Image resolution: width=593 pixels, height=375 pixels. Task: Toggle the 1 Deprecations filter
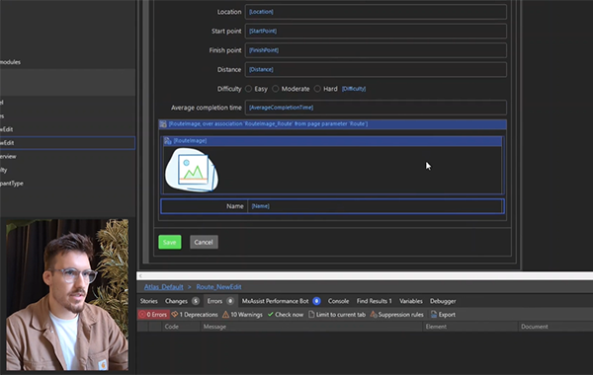[x=195, y=315]
